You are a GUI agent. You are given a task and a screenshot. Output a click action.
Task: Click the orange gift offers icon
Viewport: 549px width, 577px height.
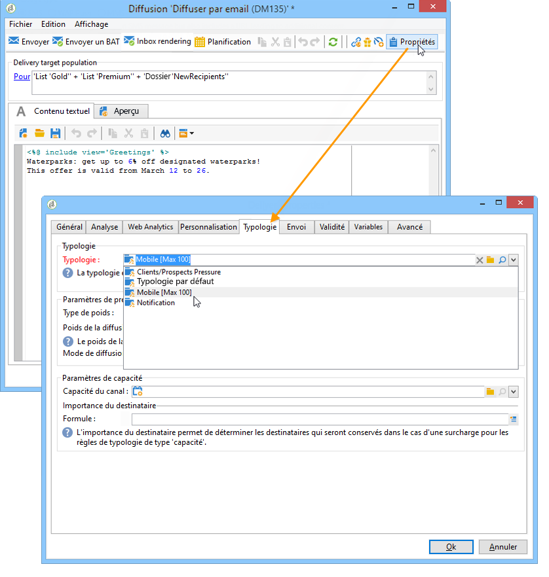(x=368, y=42)
